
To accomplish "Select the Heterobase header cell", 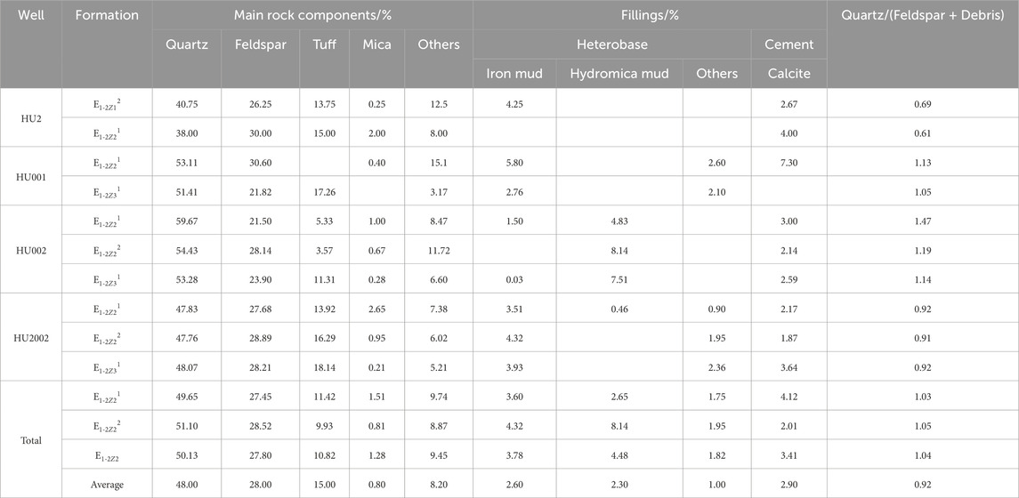I will coord(612,44).
